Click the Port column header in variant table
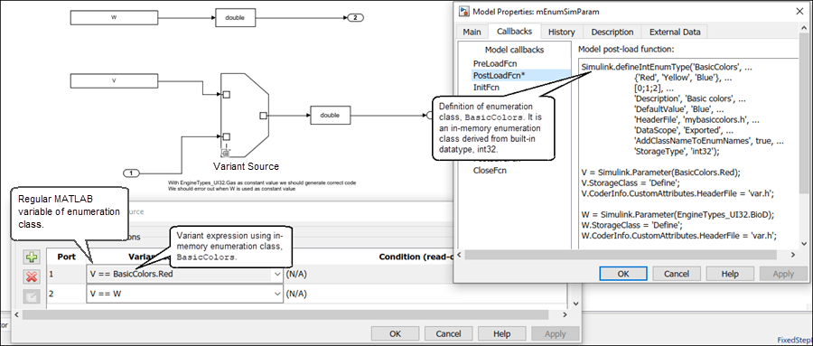This screenshot has width=813, height=346. 66,257
